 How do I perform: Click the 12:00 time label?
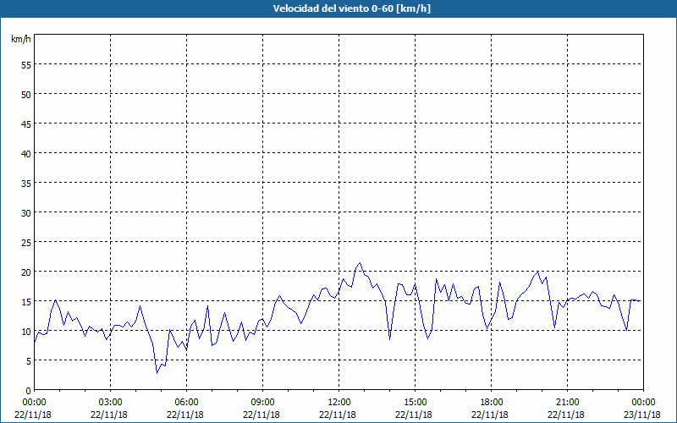pos(339,403)
